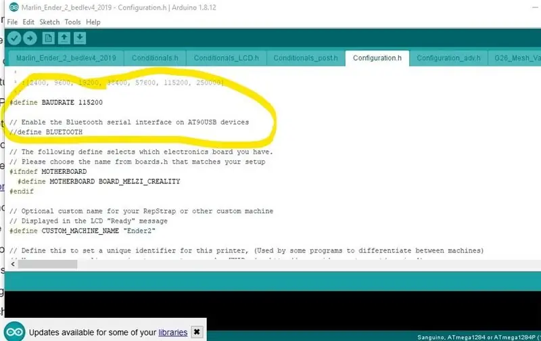The height and width of the screenshot is (341, 541).
Task: Click the Arduino logo in the title bar
Action: 14,7
